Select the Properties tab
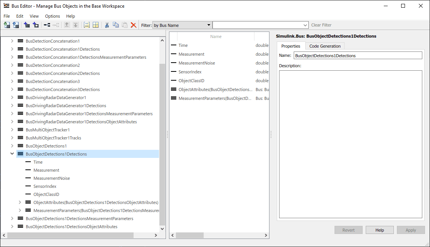The image size is (430, 247). point(291,46)
